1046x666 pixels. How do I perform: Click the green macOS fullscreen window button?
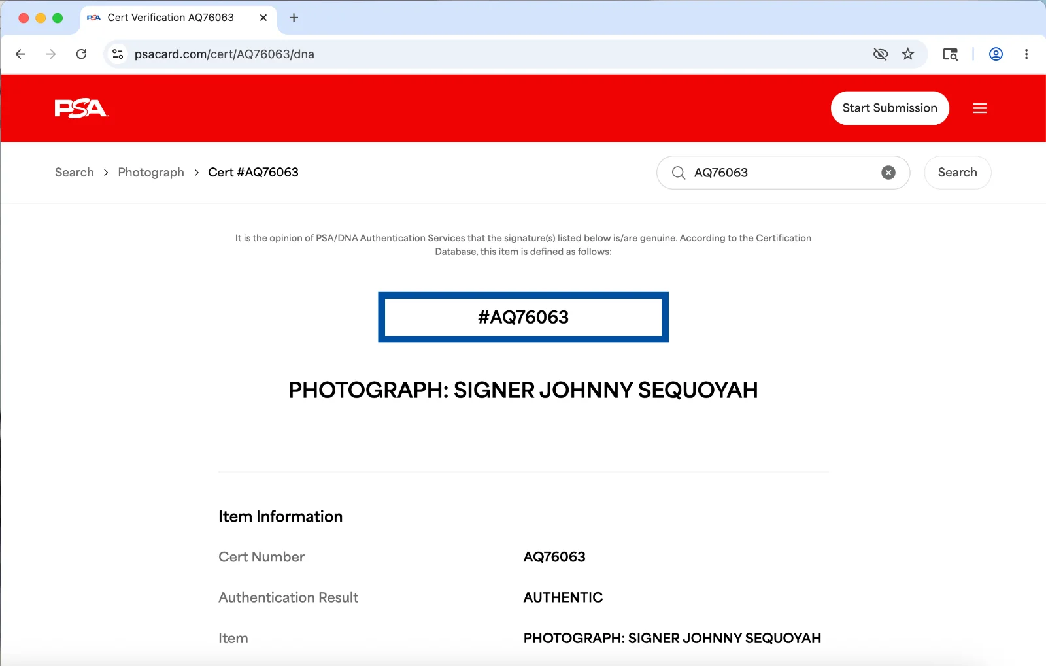(x=58, y=18)
